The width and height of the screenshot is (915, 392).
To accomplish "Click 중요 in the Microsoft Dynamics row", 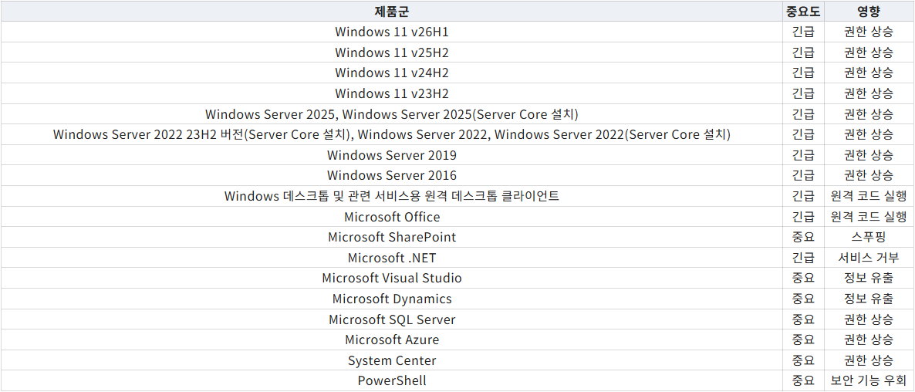I will tap(803, 299).
